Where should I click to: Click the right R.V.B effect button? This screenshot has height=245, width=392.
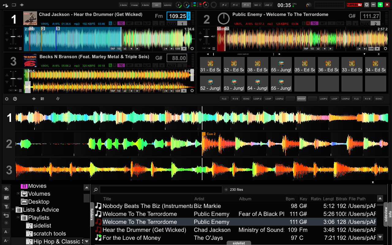(367, 99)
